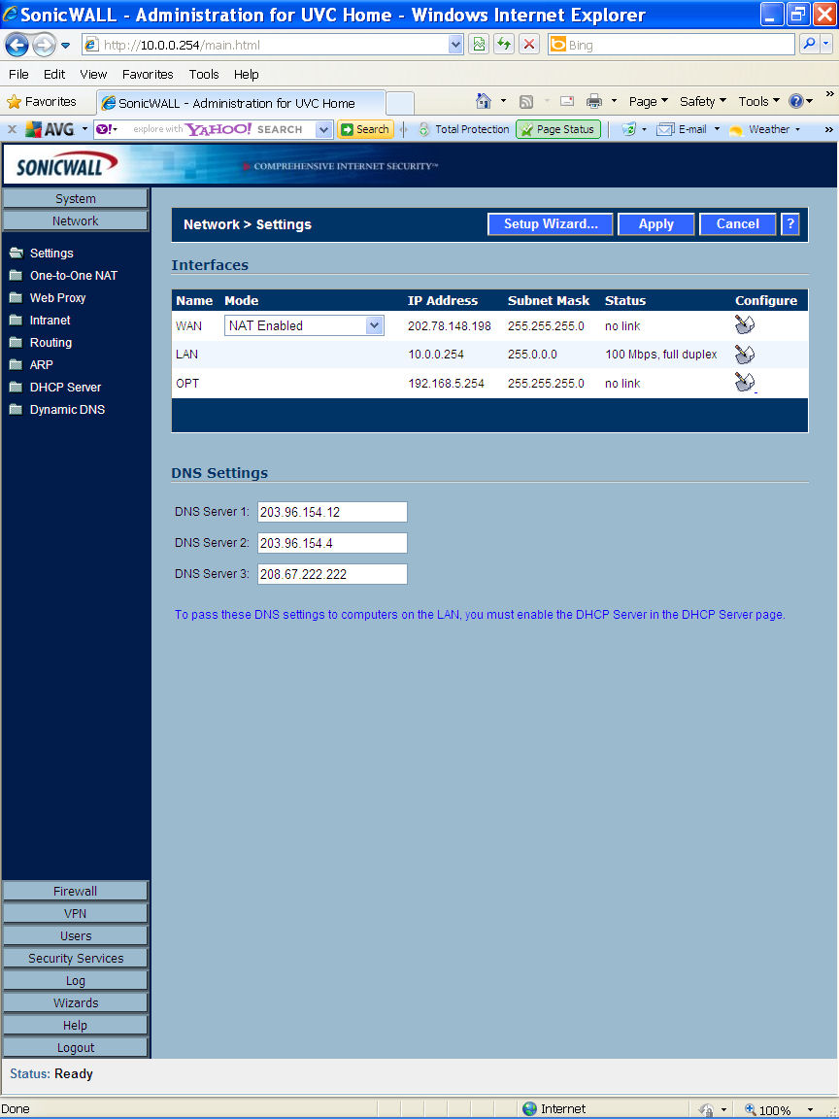Image resolution: width=839 pixels, height=1119 pixels.
Task: Expand the WAN Mode NAT Enabled dropdown
Action: click(374, 325)
